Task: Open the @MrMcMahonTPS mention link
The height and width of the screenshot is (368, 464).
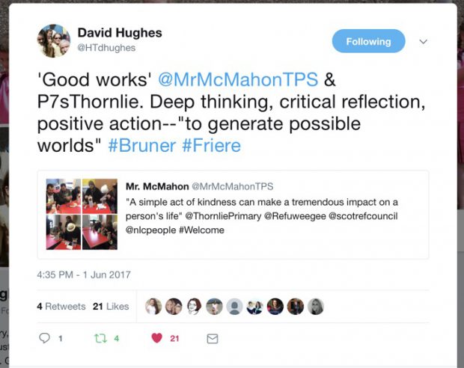Action: (238, 79)
